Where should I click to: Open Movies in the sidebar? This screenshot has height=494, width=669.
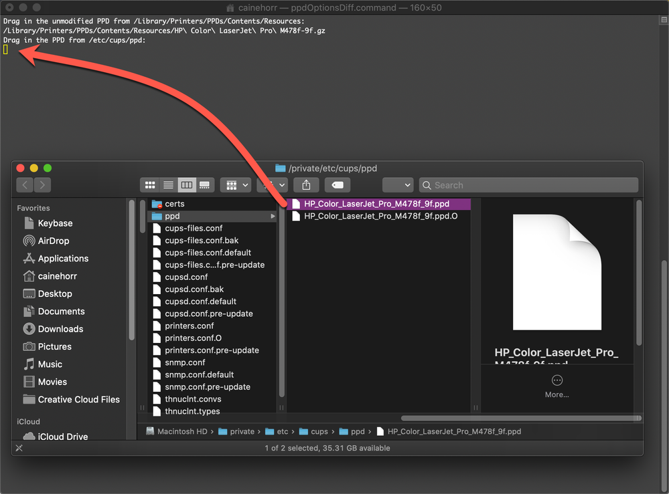tap(45, 382)
